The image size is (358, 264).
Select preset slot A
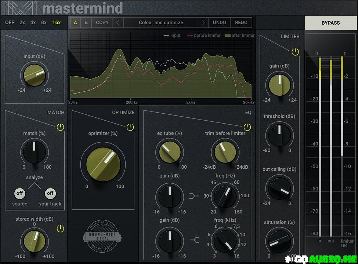pyautogui.click(x=75, y=23)
